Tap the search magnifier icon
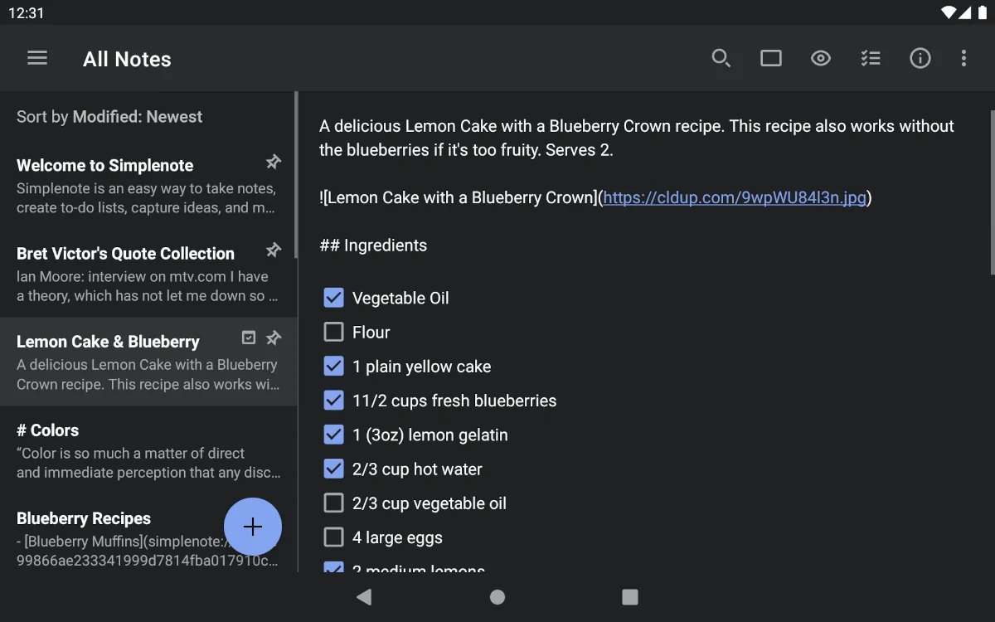Screen dimensions: 995x622 tap(721, 58)
